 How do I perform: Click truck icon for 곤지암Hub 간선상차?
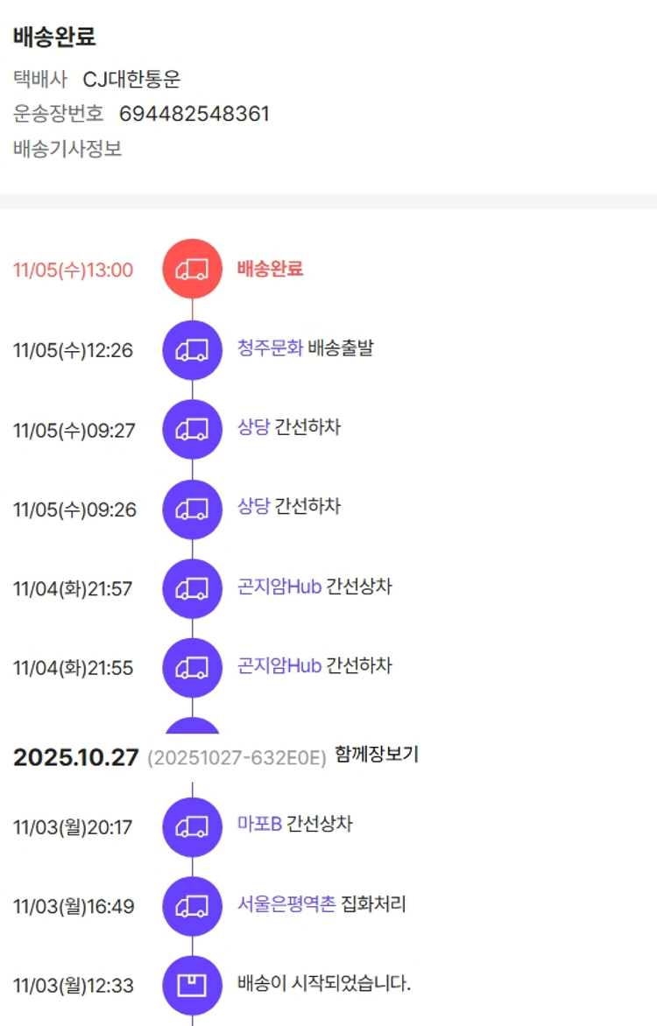192,588
